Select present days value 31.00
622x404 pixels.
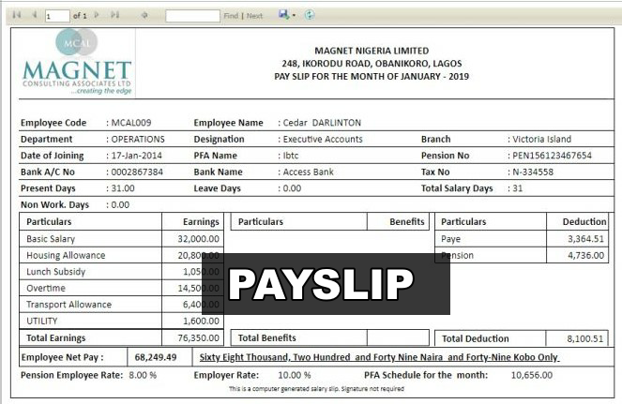pos(123,188)
